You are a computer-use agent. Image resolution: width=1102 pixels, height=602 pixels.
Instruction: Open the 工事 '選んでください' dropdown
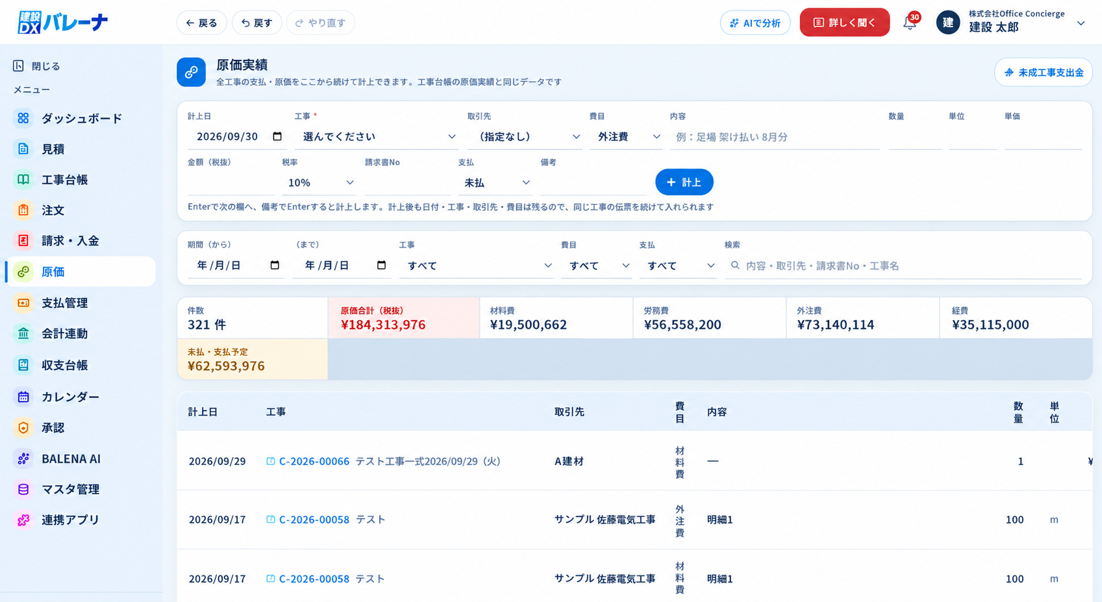pos(376,136)
